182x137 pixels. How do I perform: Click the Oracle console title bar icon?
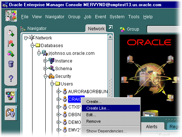pyautogui.click(x=5, y=5)
